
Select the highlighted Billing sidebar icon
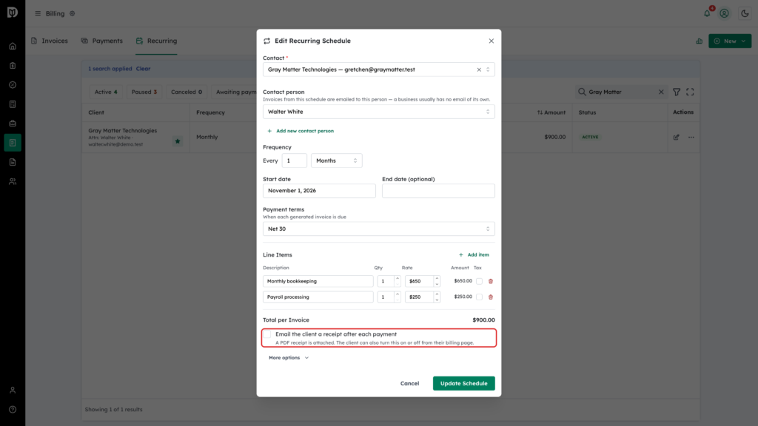tap(13, 143)
